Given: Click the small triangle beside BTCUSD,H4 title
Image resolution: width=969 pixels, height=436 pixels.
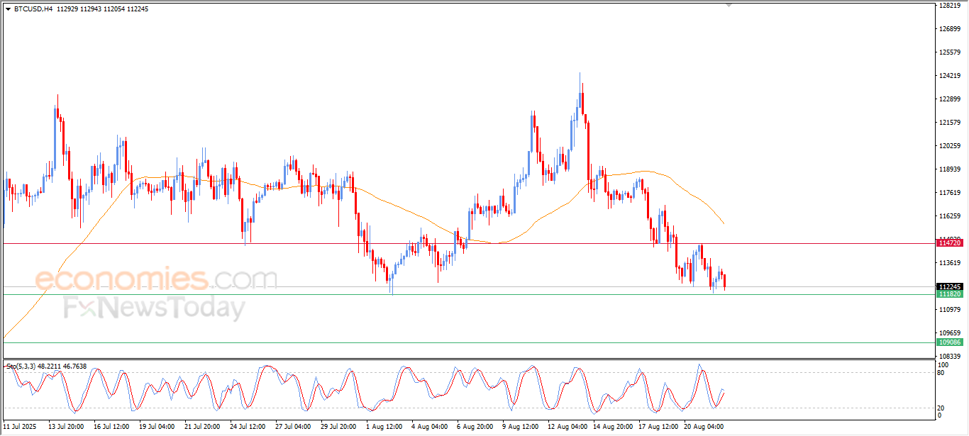Looking at the screenshot, I should [8, 9].
